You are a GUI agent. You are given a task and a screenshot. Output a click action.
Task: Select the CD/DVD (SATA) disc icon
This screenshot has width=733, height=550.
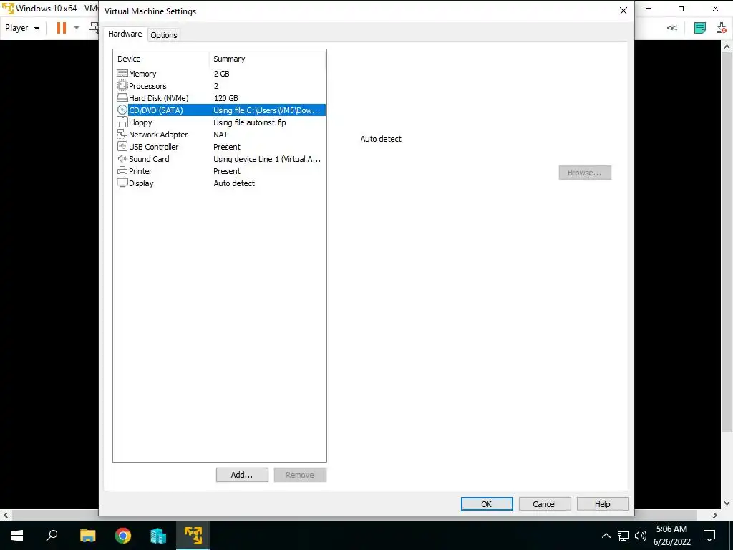click(x=122, y=110)
